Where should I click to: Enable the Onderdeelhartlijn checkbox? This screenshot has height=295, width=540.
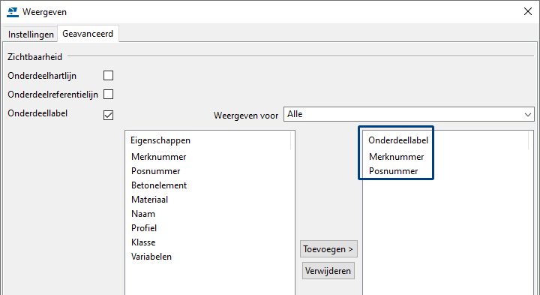tap(109, 76)
